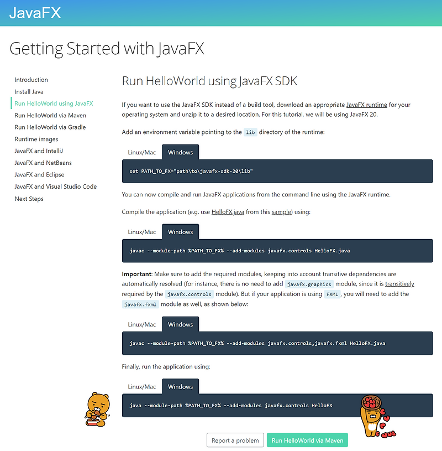Navigate to JavaFX and Visual Studio Code
This screenshot has height=451, width=442.
55,186
